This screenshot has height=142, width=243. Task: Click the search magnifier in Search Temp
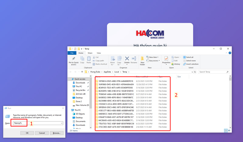(227, 72)
